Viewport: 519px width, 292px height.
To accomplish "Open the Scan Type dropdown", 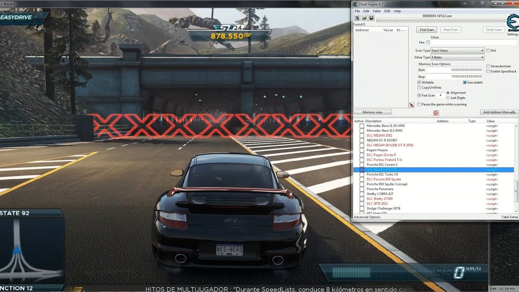I will coord(457,50).
